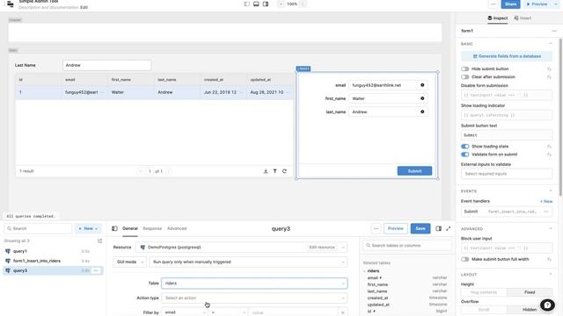Submit the form
Viewport: 563px width, 316px height.
point(414,171)
